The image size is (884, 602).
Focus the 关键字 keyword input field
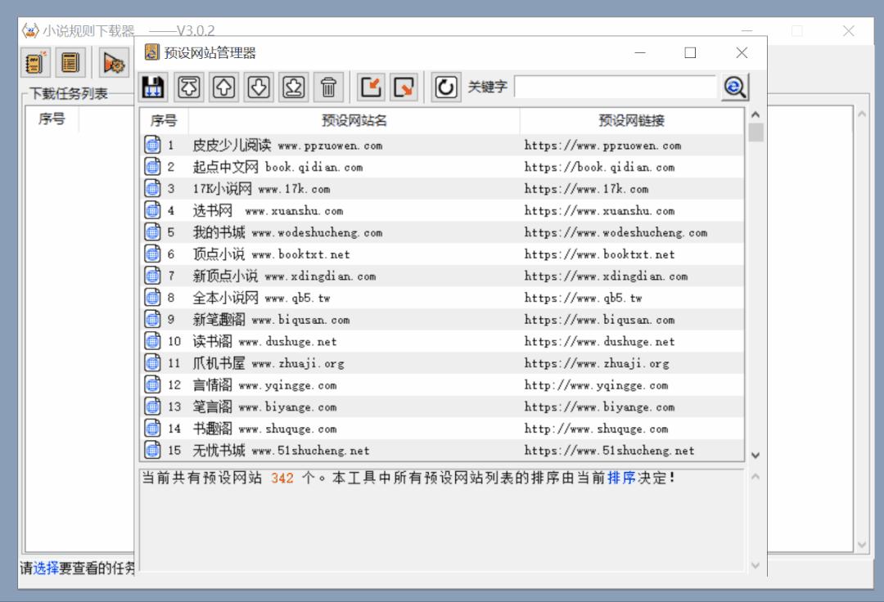[615, 87]
